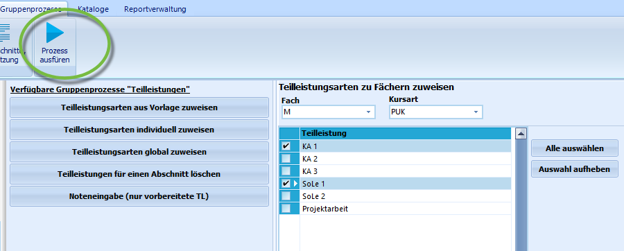Image resolution: width=624 pixels, height=251 pixels.
Task: Select the Gruppenprozesse tab
Action: [31, 8]
